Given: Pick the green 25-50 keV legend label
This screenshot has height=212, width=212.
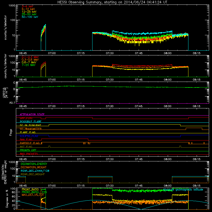Looking at the screenshot, I should (x=29, y=14).
